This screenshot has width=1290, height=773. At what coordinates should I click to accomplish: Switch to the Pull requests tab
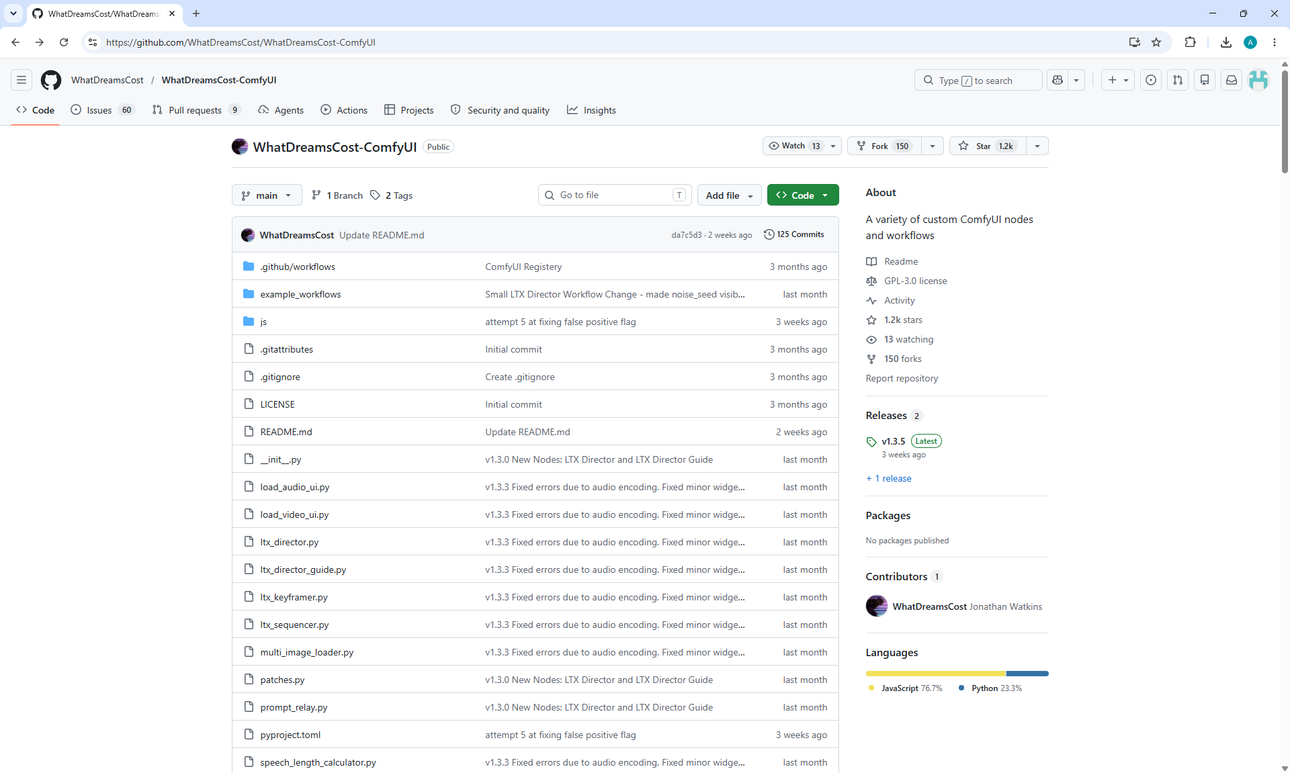tap(196, 110)
